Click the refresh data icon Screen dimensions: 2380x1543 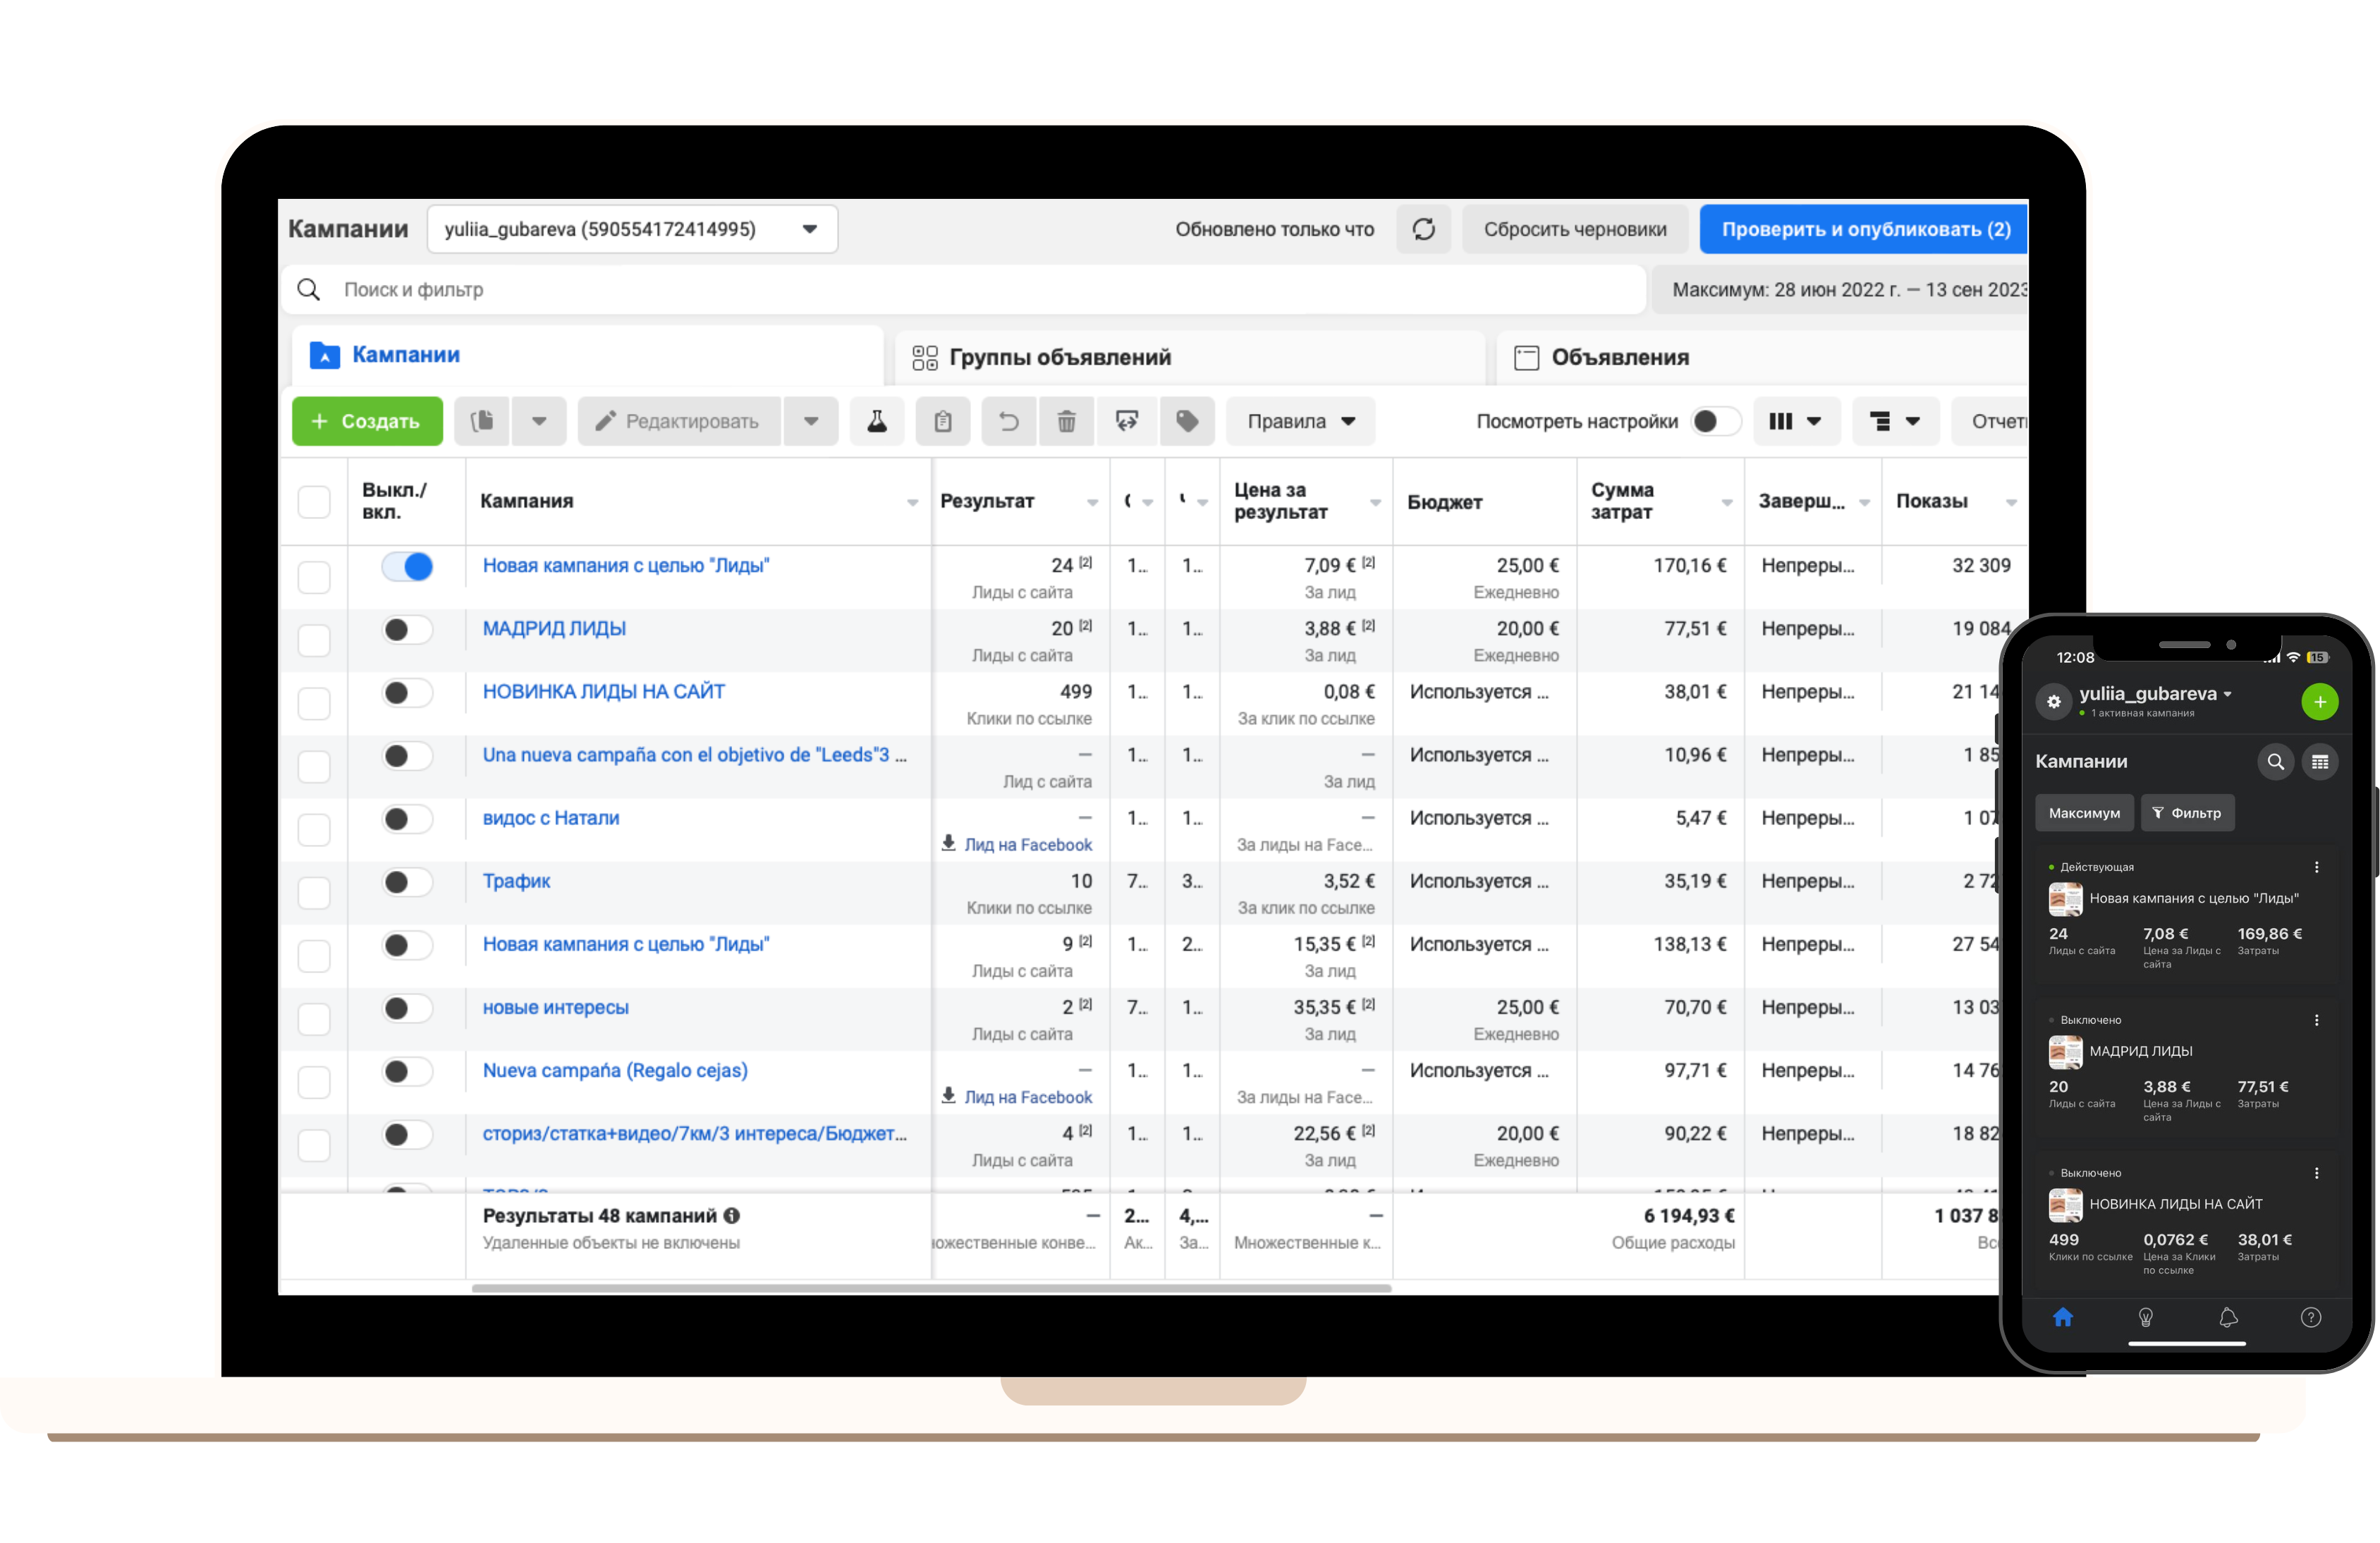point(1423,229)
